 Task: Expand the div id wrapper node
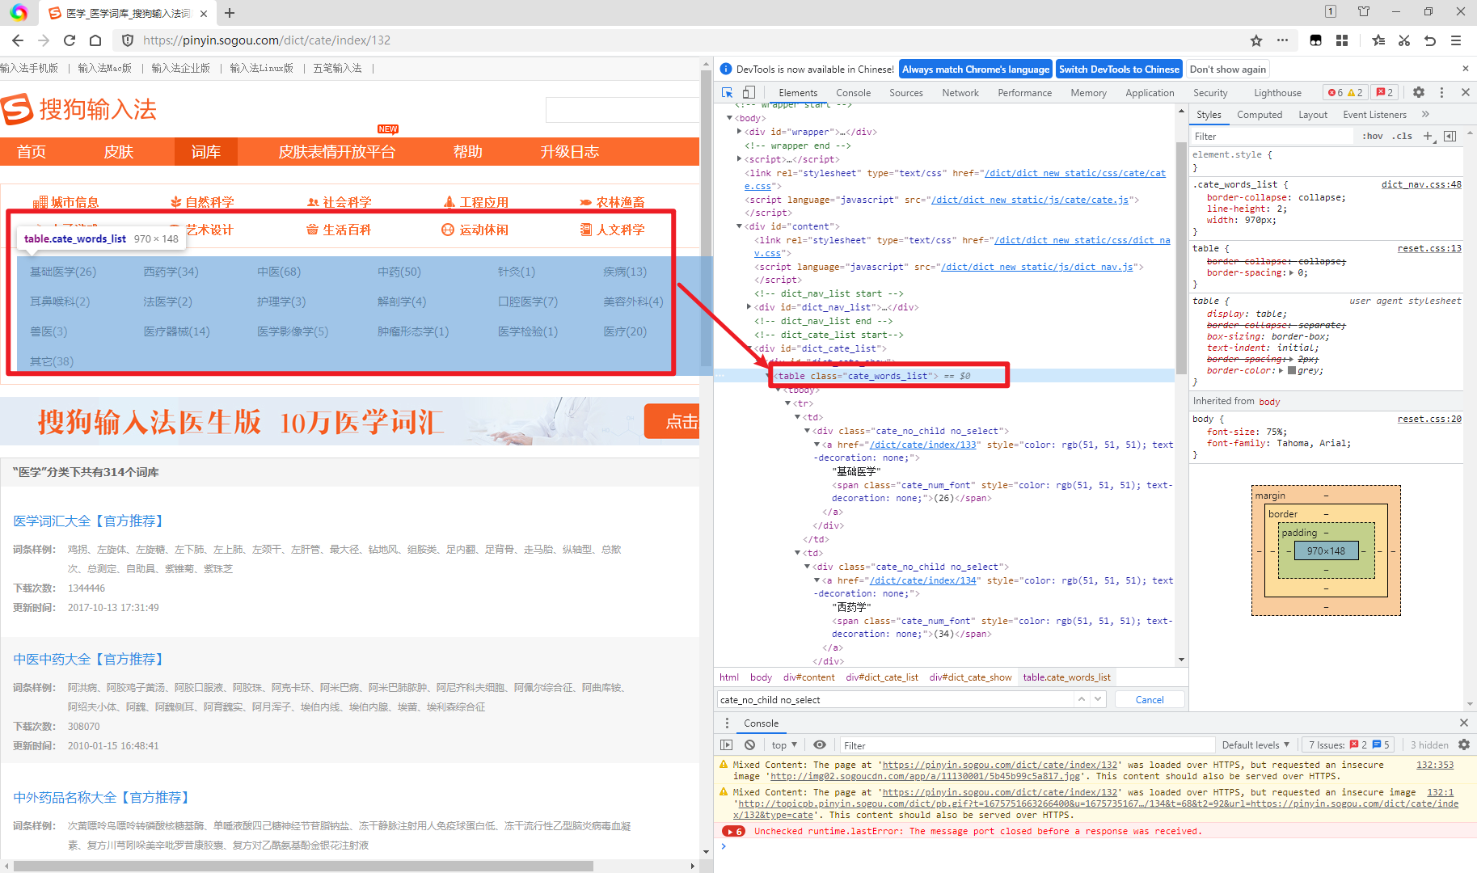(739, 132)
